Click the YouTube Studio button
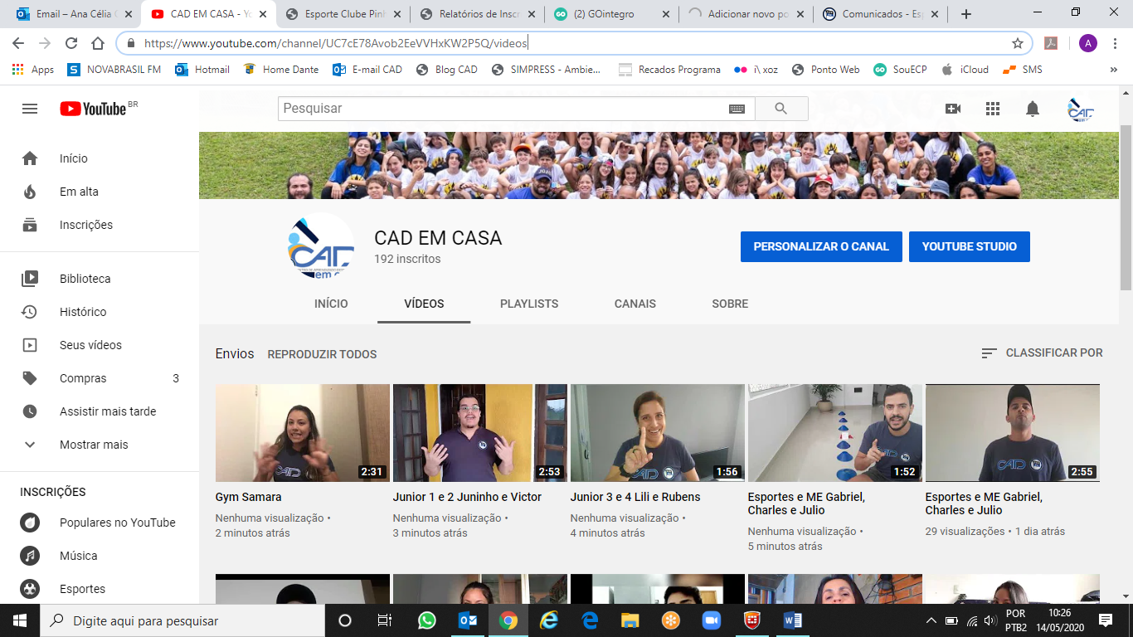1133x637 pixels. pos(969,246)
